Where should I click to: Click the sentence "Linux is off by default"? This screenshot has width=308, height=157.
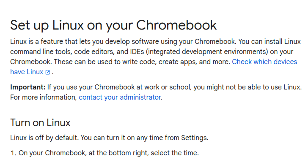coord(44,138)
